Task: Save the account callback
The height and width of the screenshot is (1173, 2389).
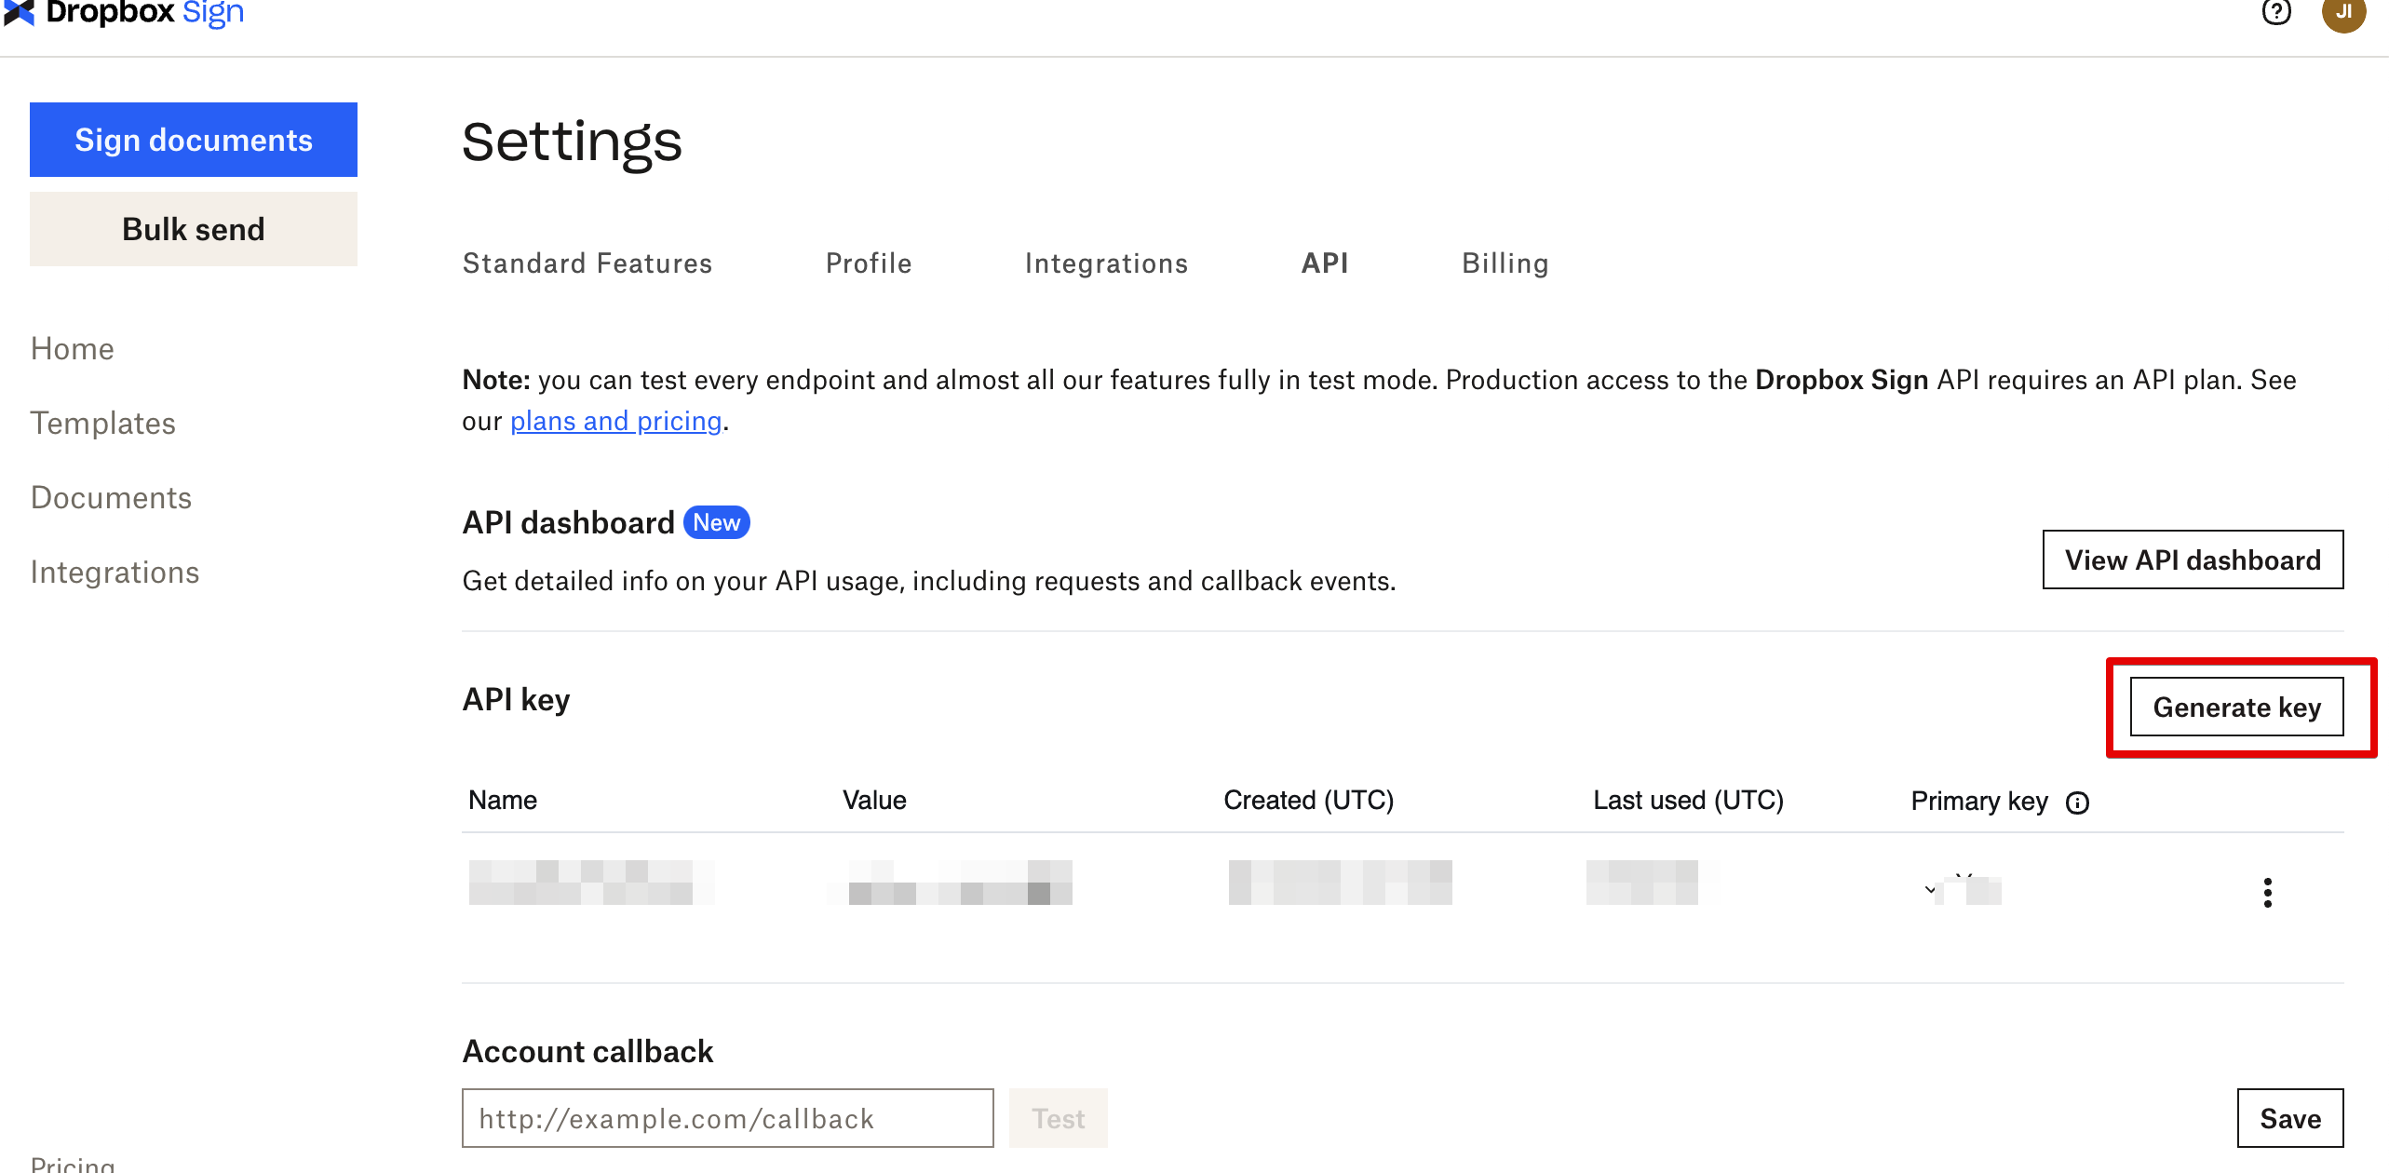Action: (2289, 1118)
